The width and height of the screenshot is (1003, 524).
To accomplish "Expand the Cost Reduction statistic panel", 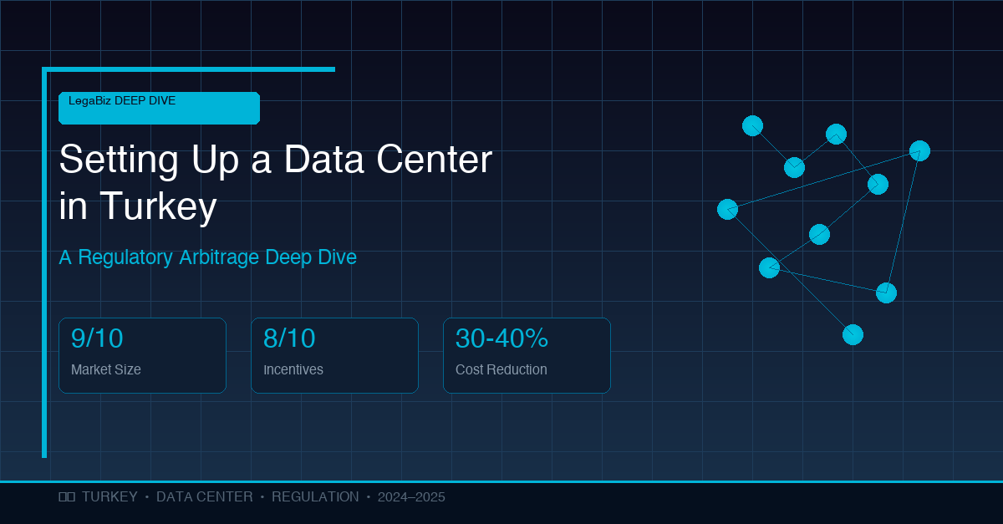I will point(527,354).
